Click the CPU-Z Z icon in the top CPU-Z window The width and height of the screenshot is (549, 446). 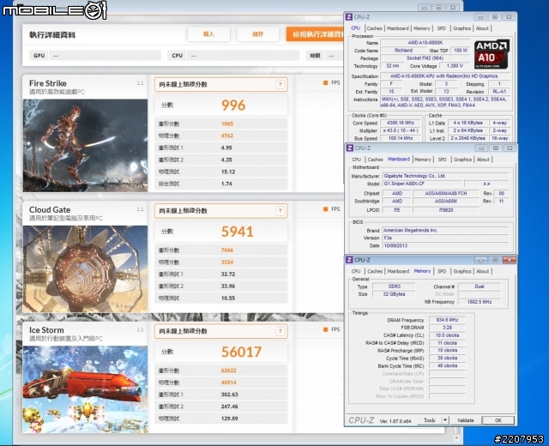349,17
